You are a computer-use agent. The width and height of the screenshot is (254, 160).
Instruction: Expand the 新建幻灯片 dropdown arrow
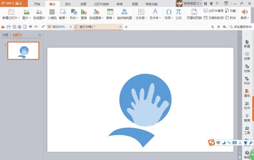pyautogui.click(x=19, y=18)
